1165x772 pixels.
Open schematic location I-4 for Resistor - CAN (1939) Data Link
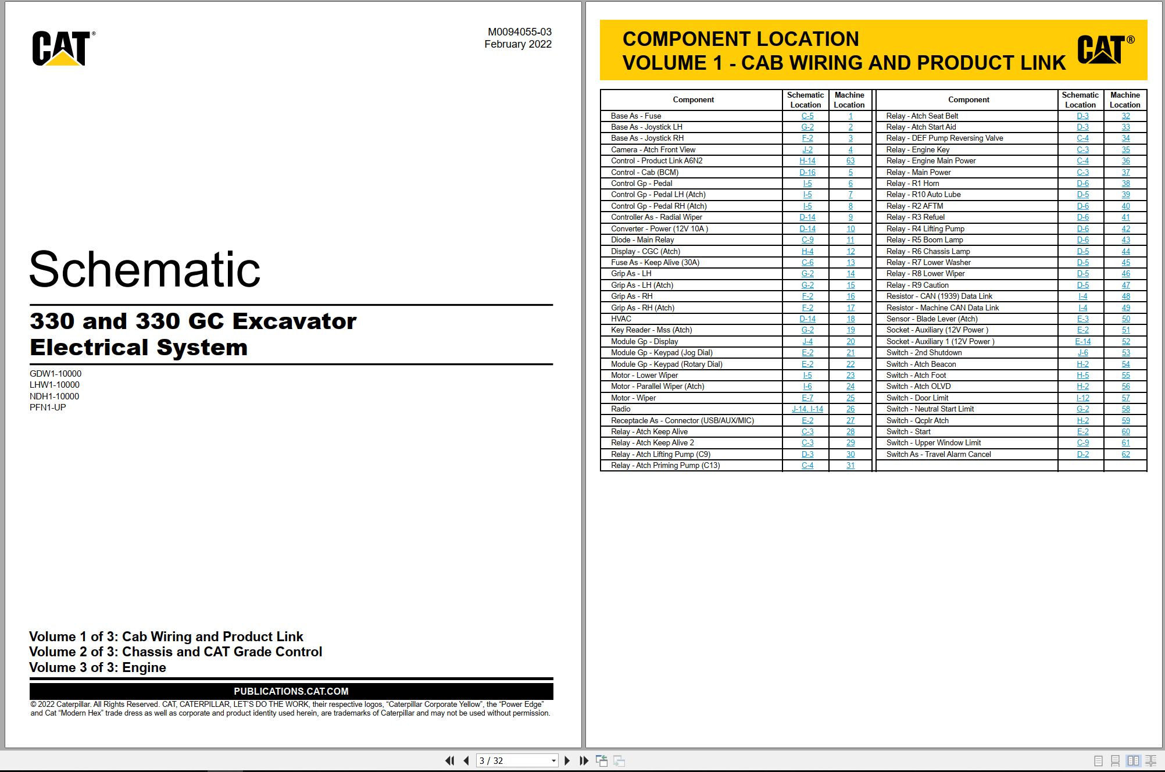click(1082, 296)
